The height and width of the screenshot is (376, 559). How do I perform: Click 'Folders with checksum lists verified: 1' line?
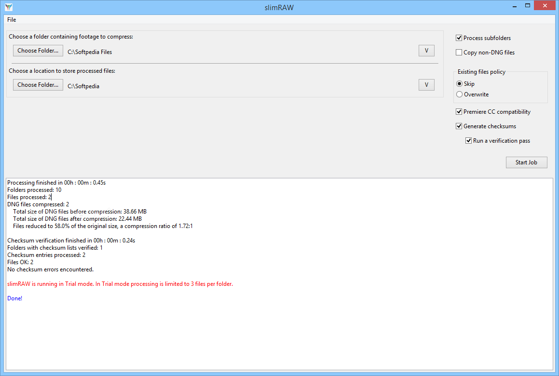click(55, 248)
